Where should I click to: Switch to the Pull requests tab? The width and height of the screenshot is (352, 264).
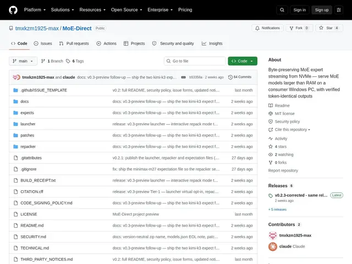tap(74, 43)
